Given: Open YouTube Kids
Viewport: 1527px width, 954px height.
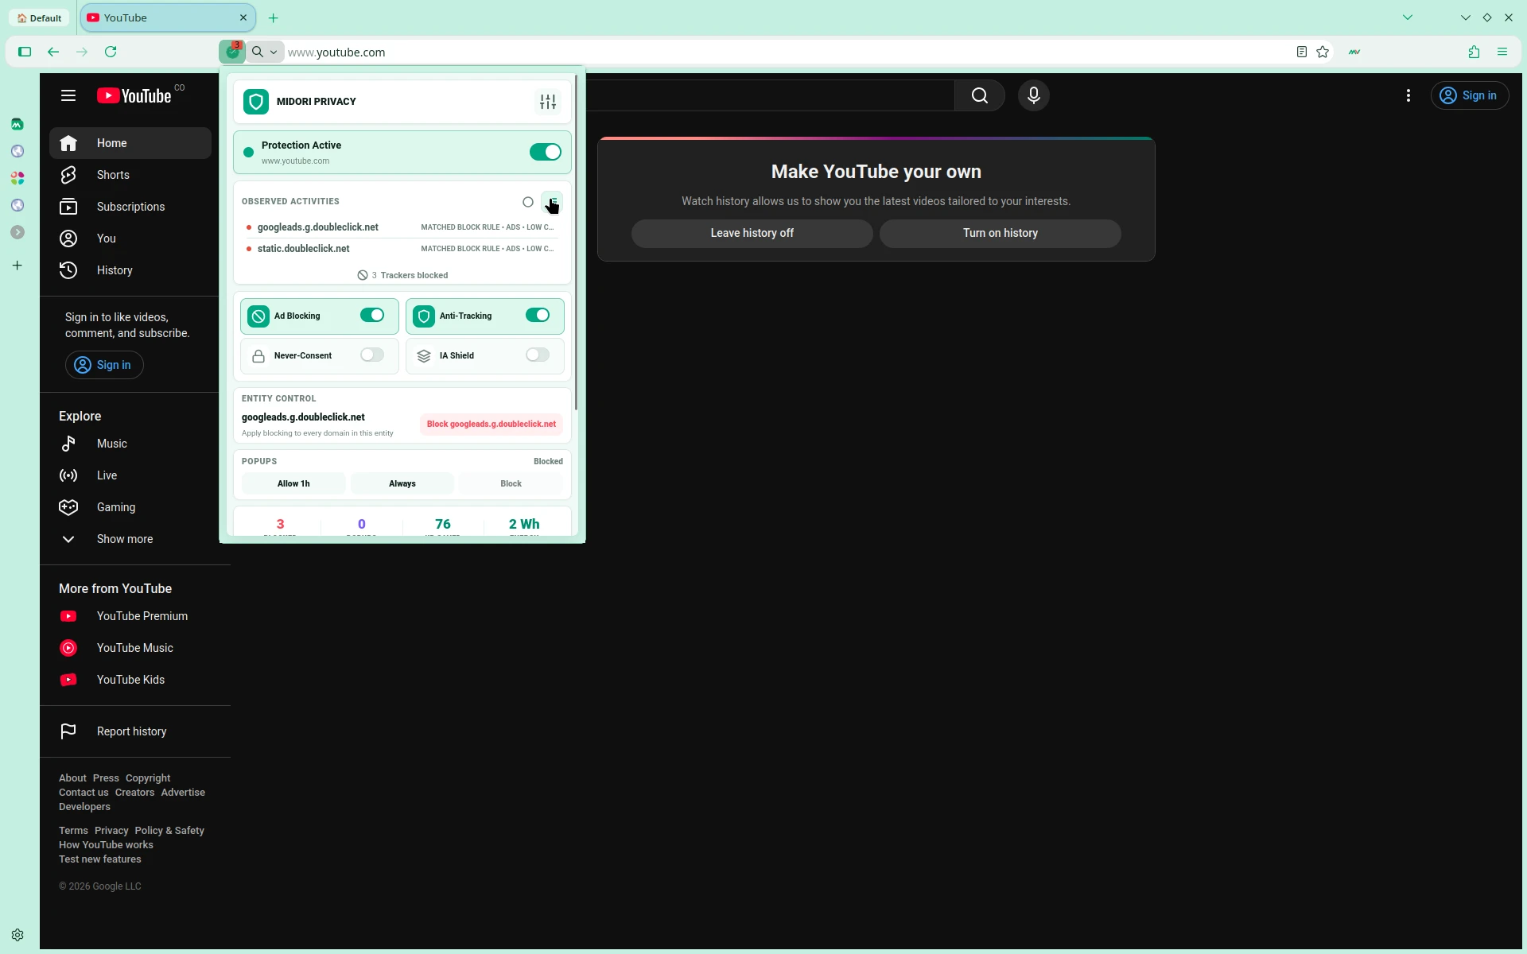Looking at the screenshot, I should [130, 680].
